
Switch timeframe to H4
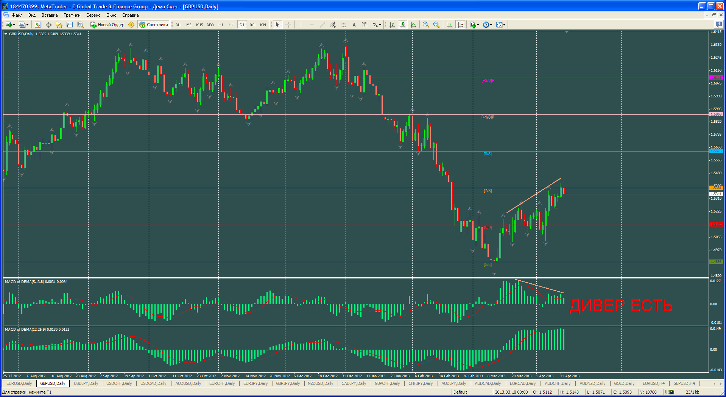[231, 25]
